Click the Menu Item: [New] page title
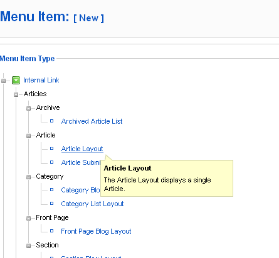Screen dimensions: 279x258 click(52, 17)
